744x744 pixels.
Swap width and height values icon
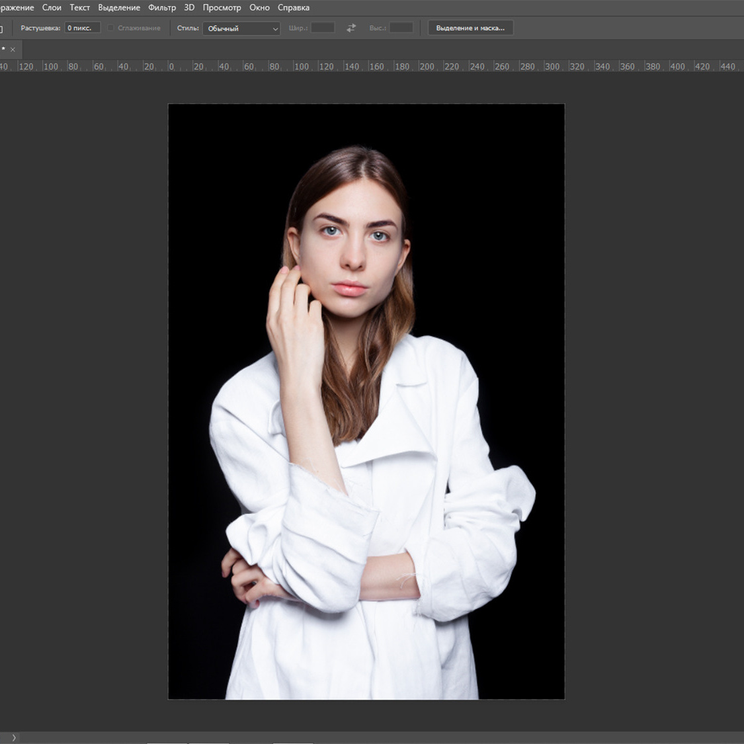coord(351,28)
